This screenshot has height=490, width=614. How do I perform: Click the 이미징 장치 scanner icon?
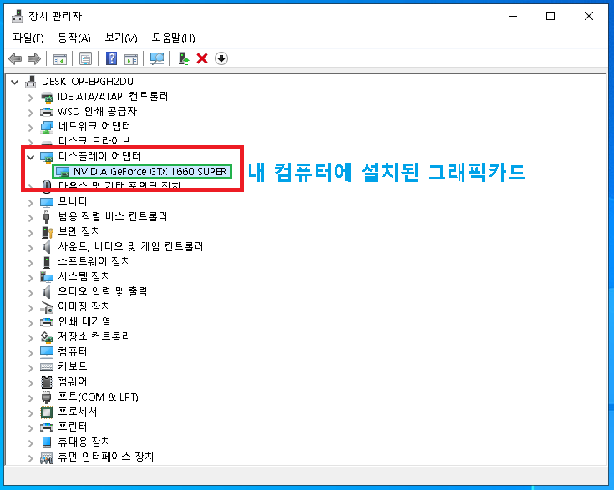(47, 307)
